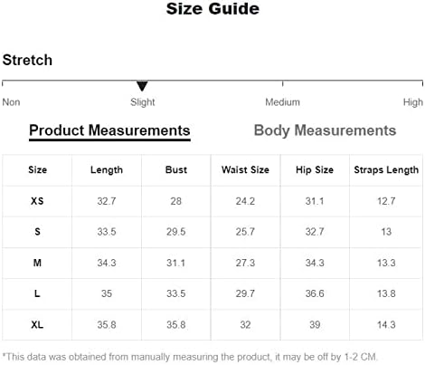The height and width of the screenshot is (365, 425).
Task: Click the 14.3 straps length cell
Action: [x=386, y=325]
